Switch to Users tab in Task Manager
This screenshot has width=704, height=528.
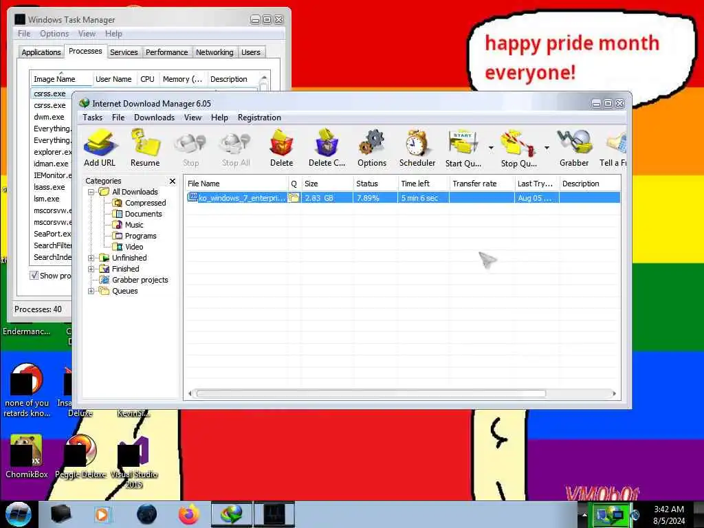(x=250, y=52)
